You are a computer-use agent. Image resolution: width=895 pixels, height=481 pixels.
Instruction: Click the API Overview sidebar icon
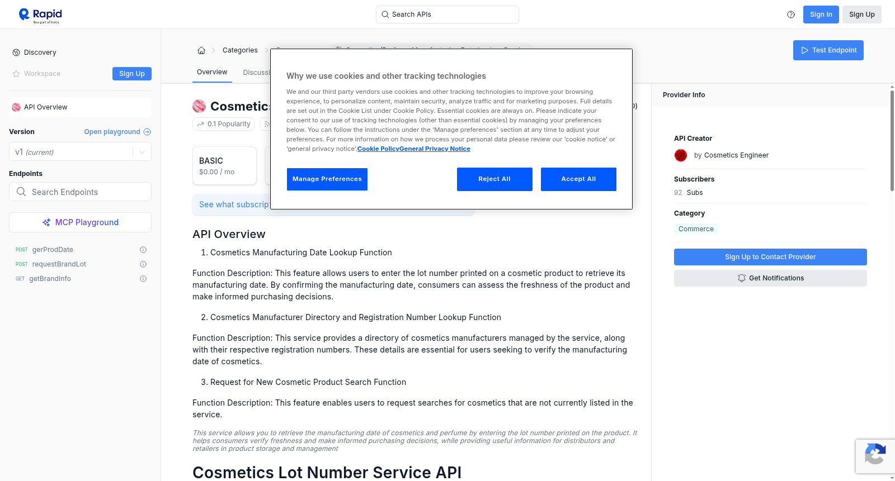16,107
